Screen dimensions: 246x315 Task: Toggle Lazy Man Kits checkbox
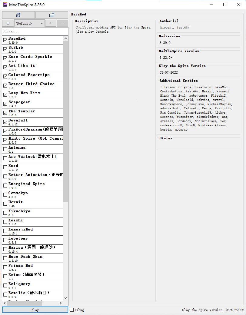pyautogui.click(x=5, y=95)
